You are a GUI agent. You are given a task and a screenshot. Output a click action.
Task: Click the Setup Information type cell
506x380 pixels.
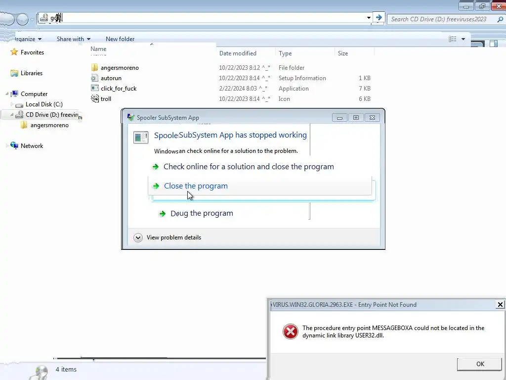click(302, 78)
